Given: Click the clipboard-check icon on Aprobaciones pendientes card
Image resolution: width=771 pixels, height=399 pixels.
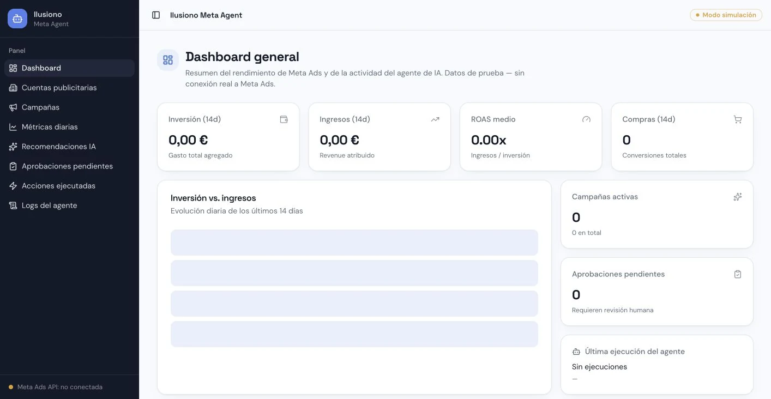Looking at the screenshot, I should coord(738,274).
